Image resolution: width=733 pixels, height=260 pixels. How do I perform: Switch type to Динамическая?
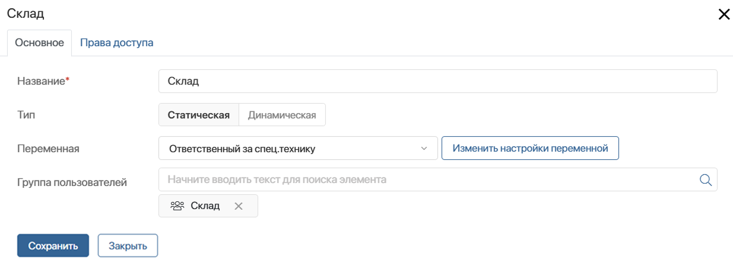click(282, 115)
